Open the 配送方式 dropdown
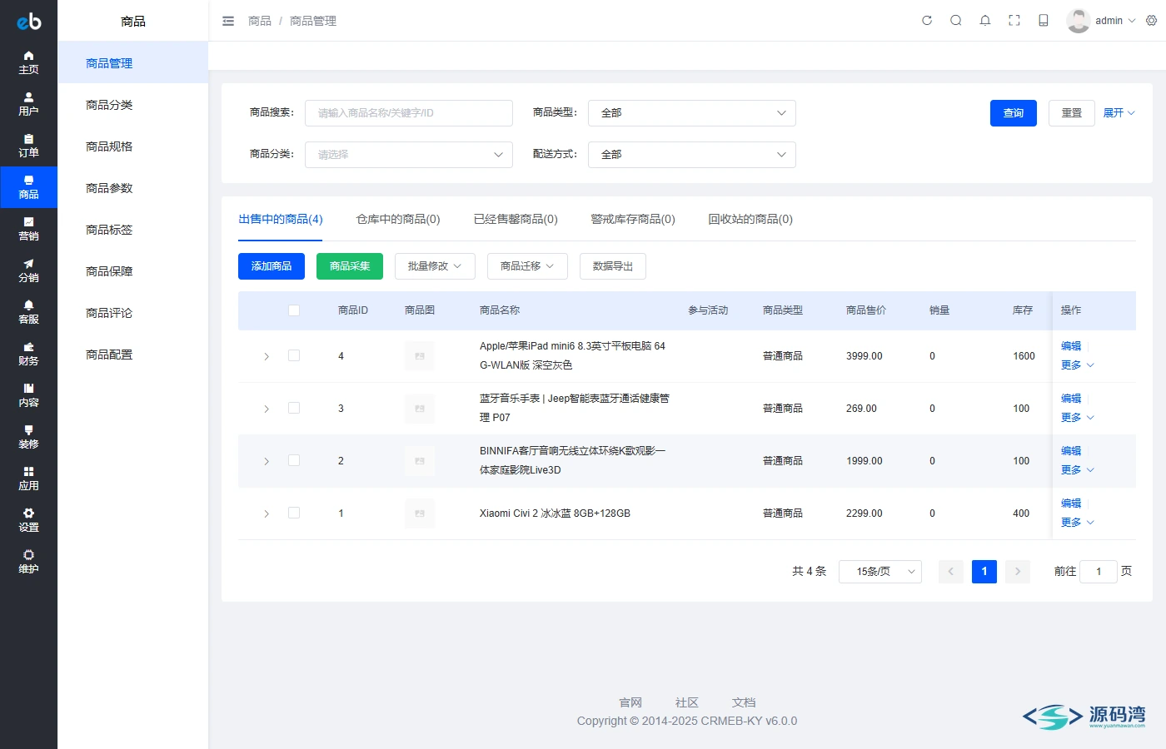The height and width of the screenshot is (749, 1166). point(692,155)
